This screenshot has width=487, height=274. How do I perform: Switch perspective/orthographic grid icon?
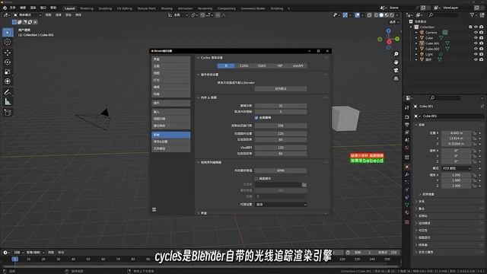click(x=396, y=78)
